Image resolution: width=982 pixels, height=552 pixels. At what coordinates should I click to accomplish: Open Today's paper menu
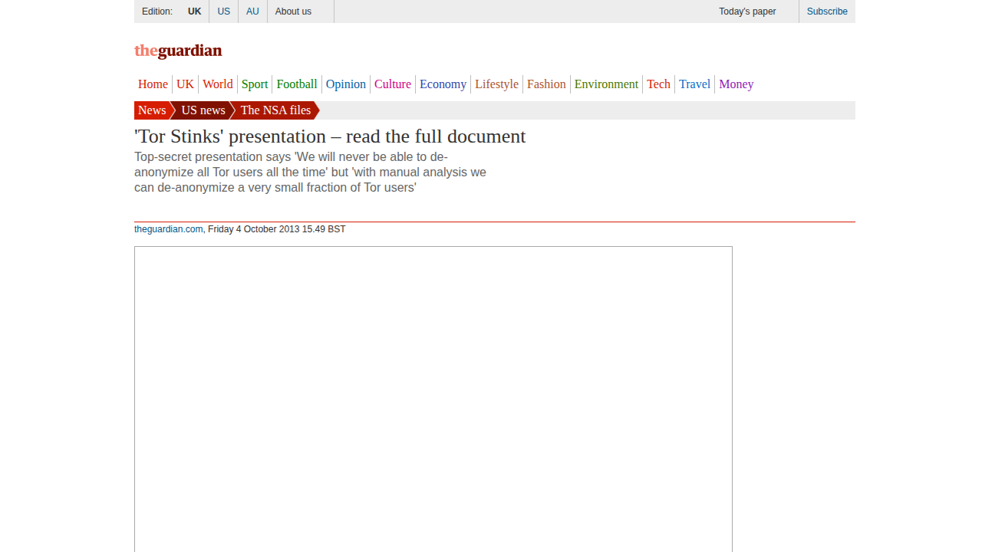point(747,11)
